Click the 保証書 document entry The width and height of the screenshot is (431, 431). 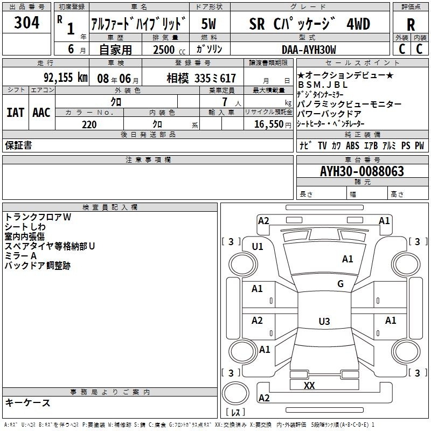pyautogui.click(x=18, y=145)
